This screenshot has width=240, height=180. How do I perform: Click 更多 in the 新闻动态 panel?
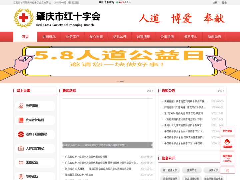(x=150, y=91)
